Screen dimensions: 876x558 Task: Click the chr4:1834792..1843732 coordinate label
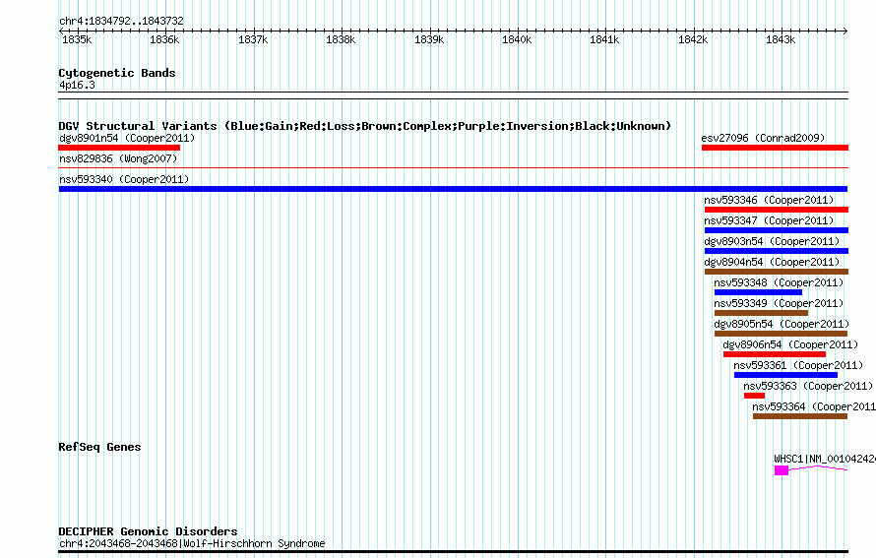point(121,21)
